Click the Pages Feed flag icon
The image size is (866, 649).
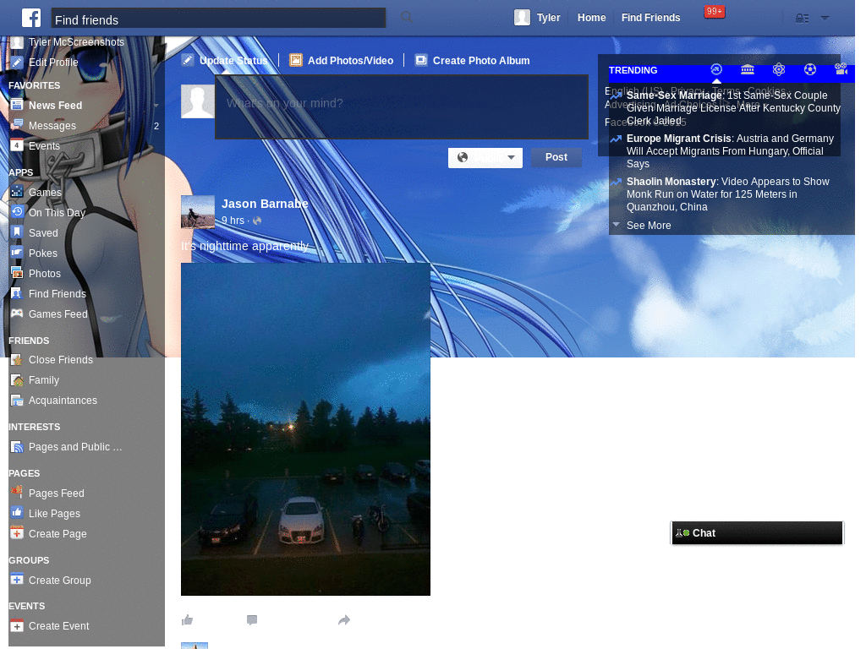coord(17,492)
